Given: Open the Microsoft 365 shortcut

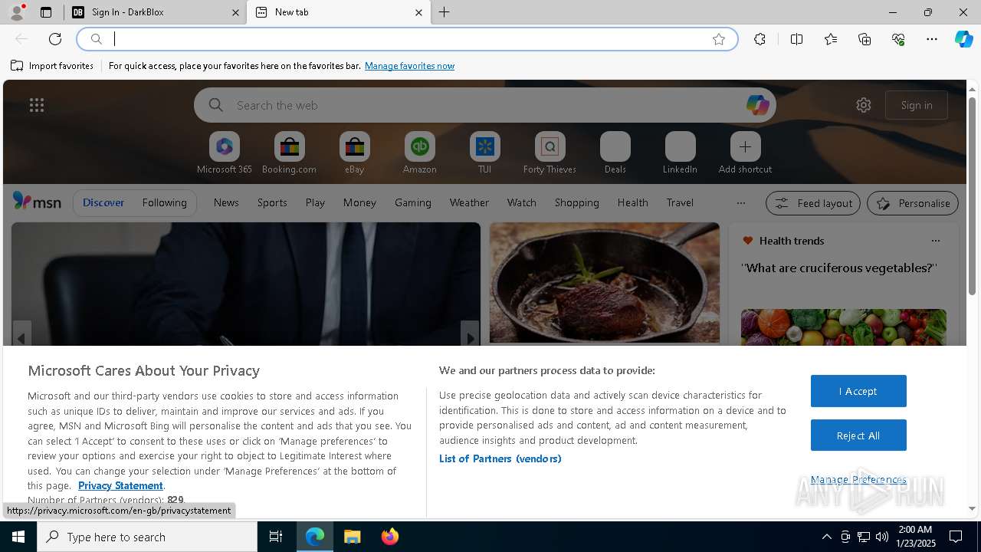Looking at the screenshot, I should pos(225,153).
